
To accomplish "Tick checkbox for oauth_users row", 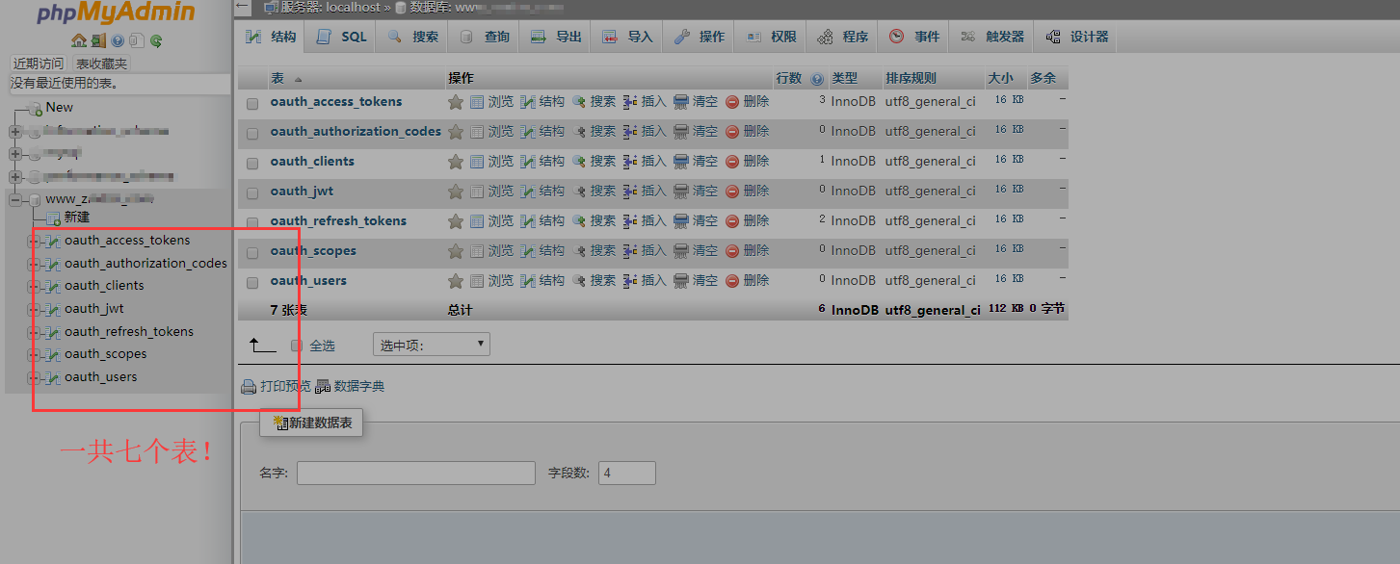I will point(252,283).
